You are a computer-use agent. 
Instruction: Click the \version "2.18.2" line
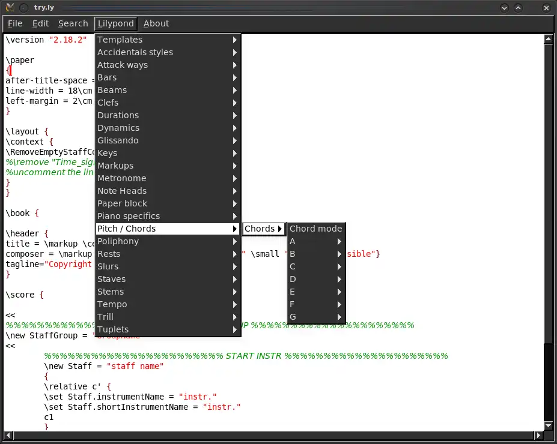click(x=46, y=40)
